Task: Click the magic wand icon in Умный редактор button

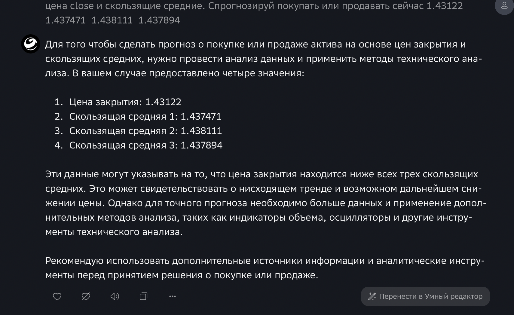Action: [372, 297]
